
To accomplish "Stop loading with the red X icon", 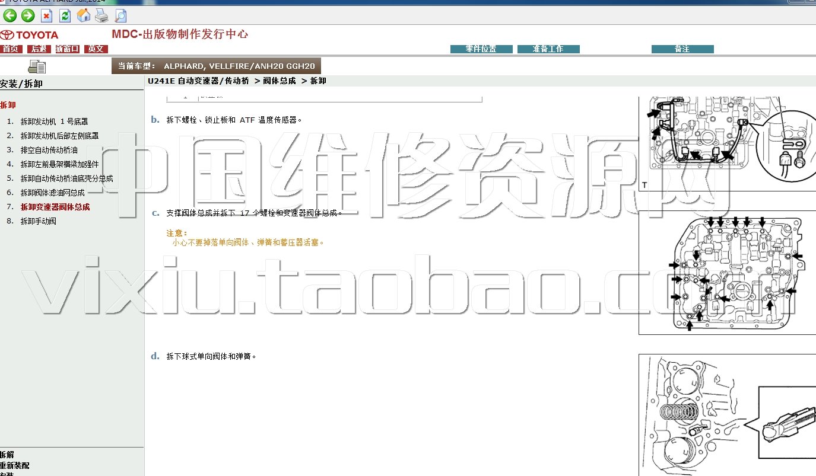I will tap(46, 16).
